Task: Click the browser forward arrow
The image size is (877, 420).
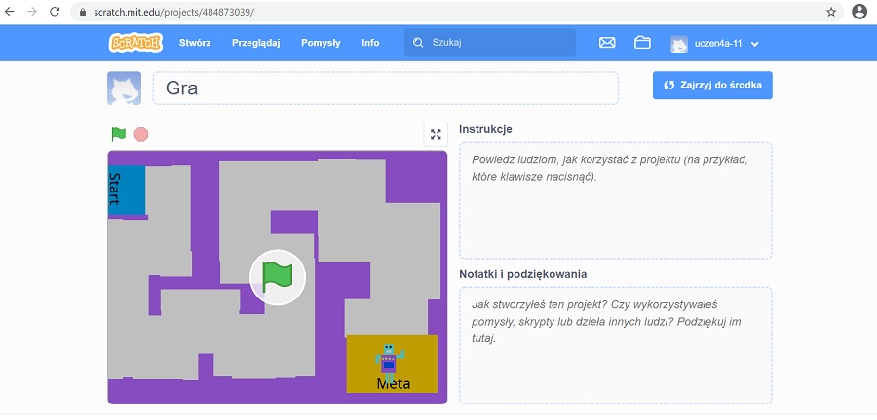Action: (x=32, y=12)
